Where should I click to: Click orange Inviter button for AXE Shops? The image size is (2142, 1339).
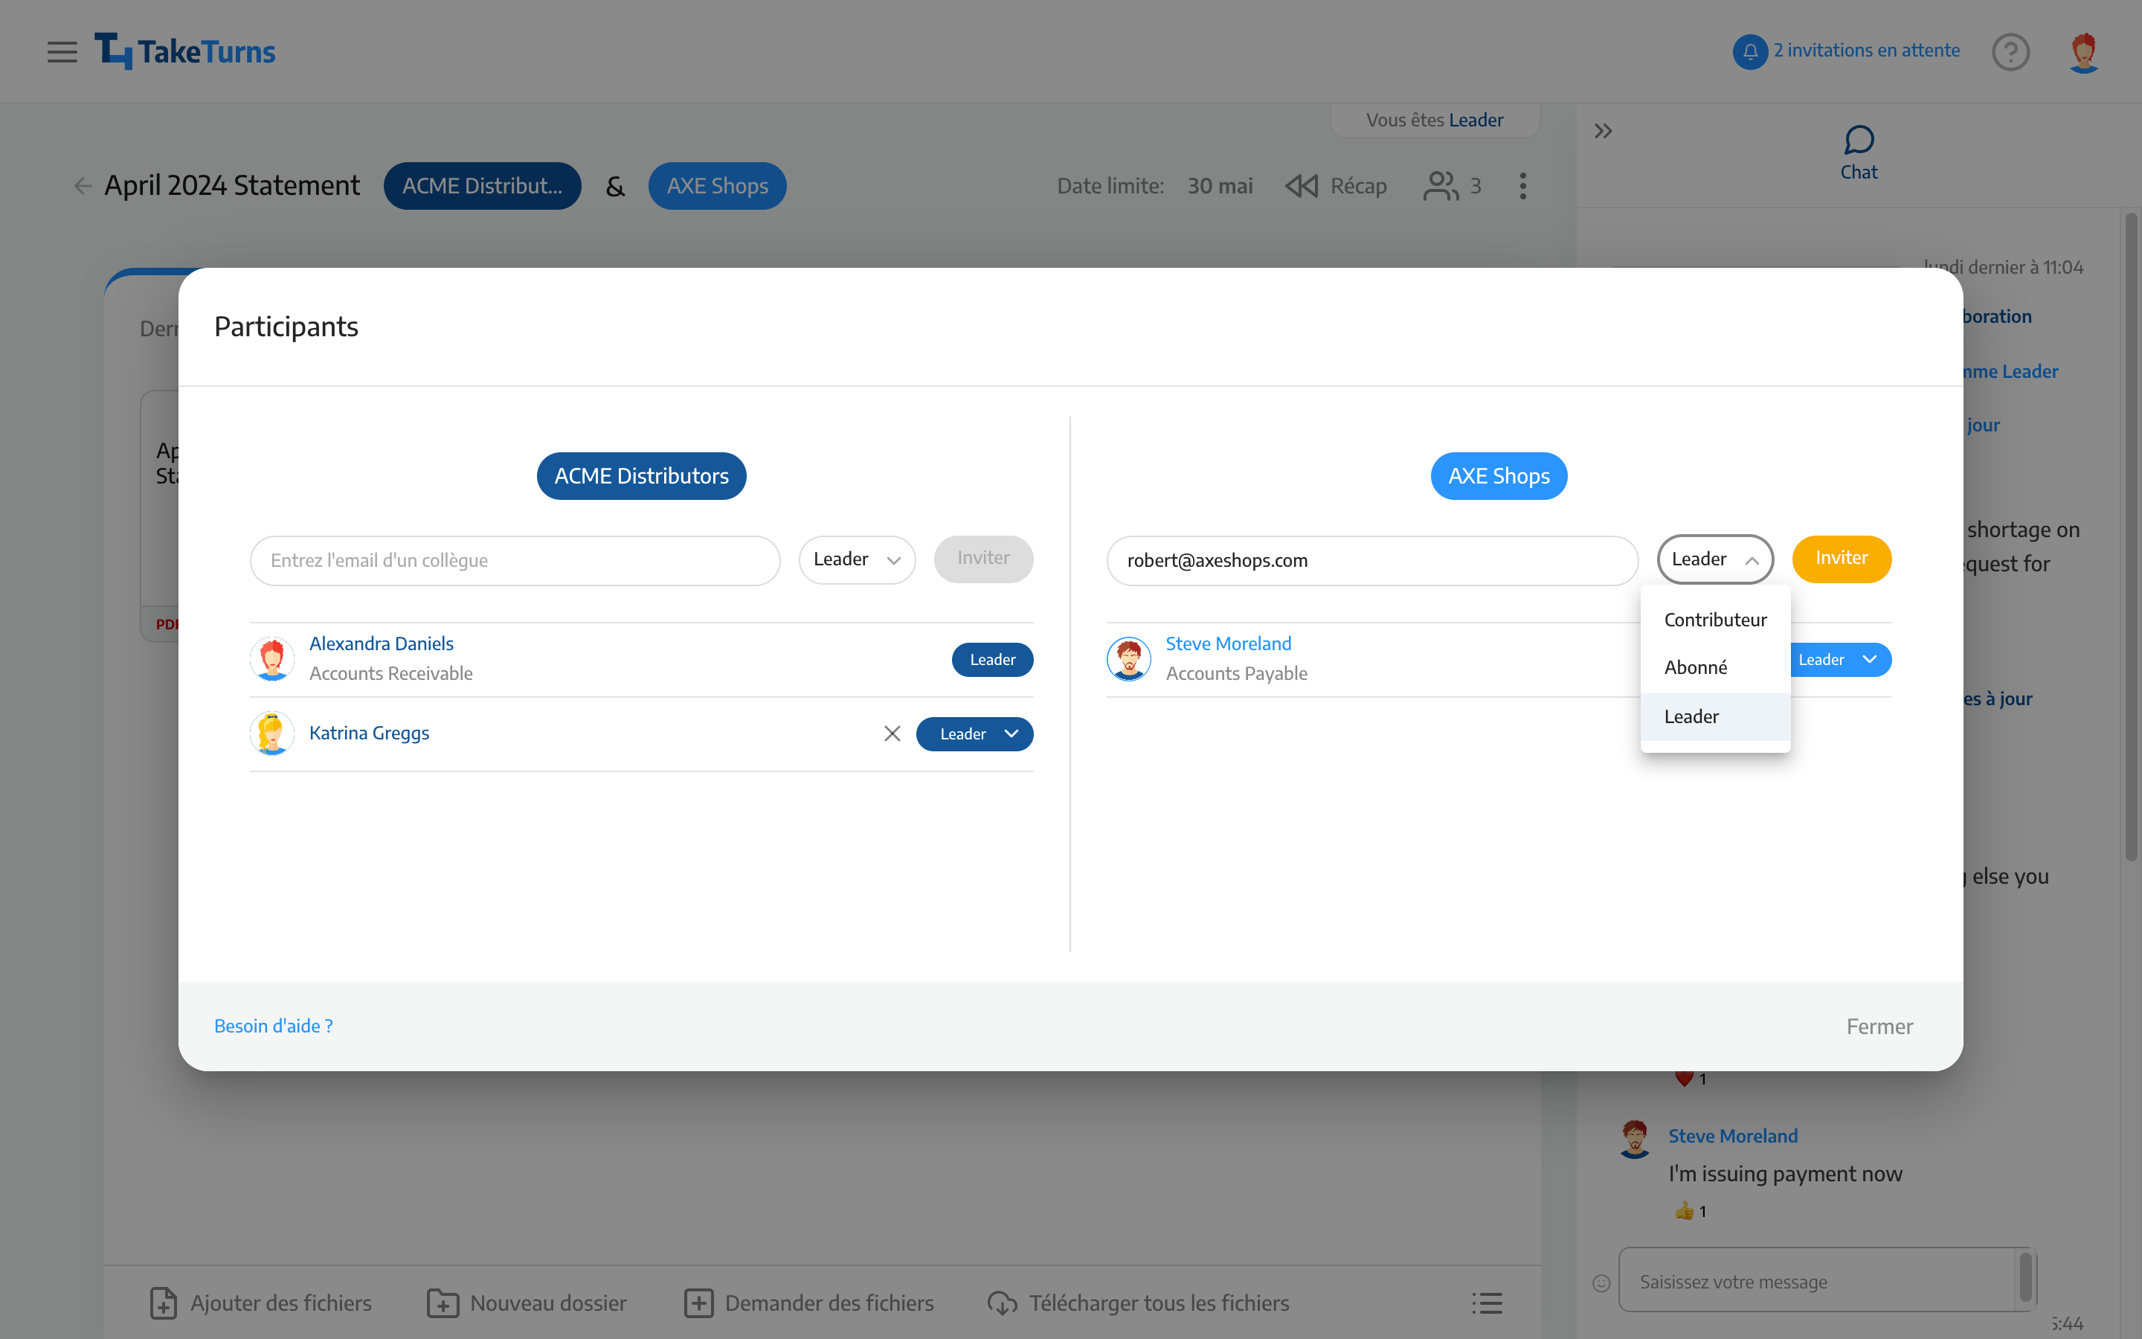(1841, 559)
